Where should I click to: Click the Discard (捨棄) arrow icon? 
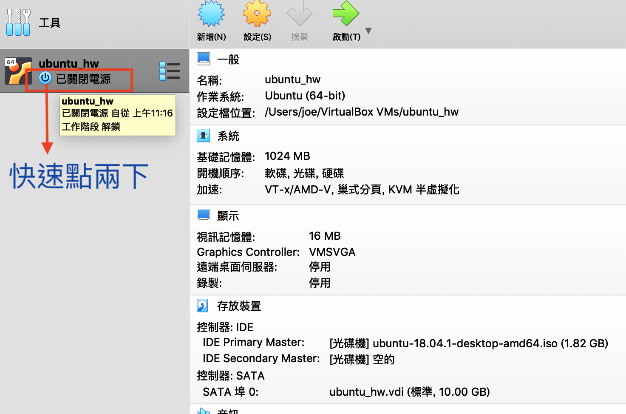[300, 13]
